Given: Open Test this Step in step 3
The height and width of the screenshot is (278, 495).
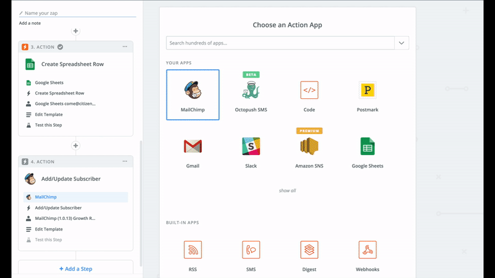Looking at the screenshot, I should pos(75,125).
